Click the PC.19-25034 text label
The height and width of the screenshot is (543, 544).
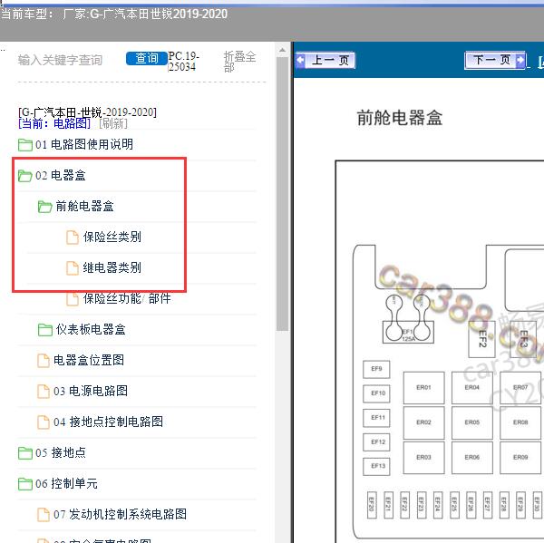[x=183, y=62]
